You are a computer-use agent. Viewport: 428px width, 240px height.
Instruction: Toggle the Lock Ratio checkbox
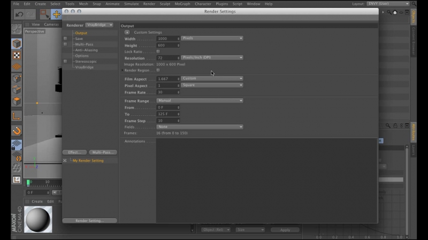point(158,51)
